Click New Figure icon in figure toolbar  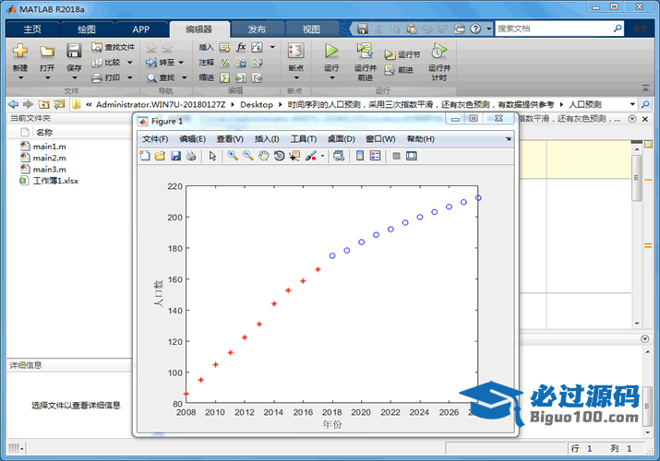pos(145,156)
